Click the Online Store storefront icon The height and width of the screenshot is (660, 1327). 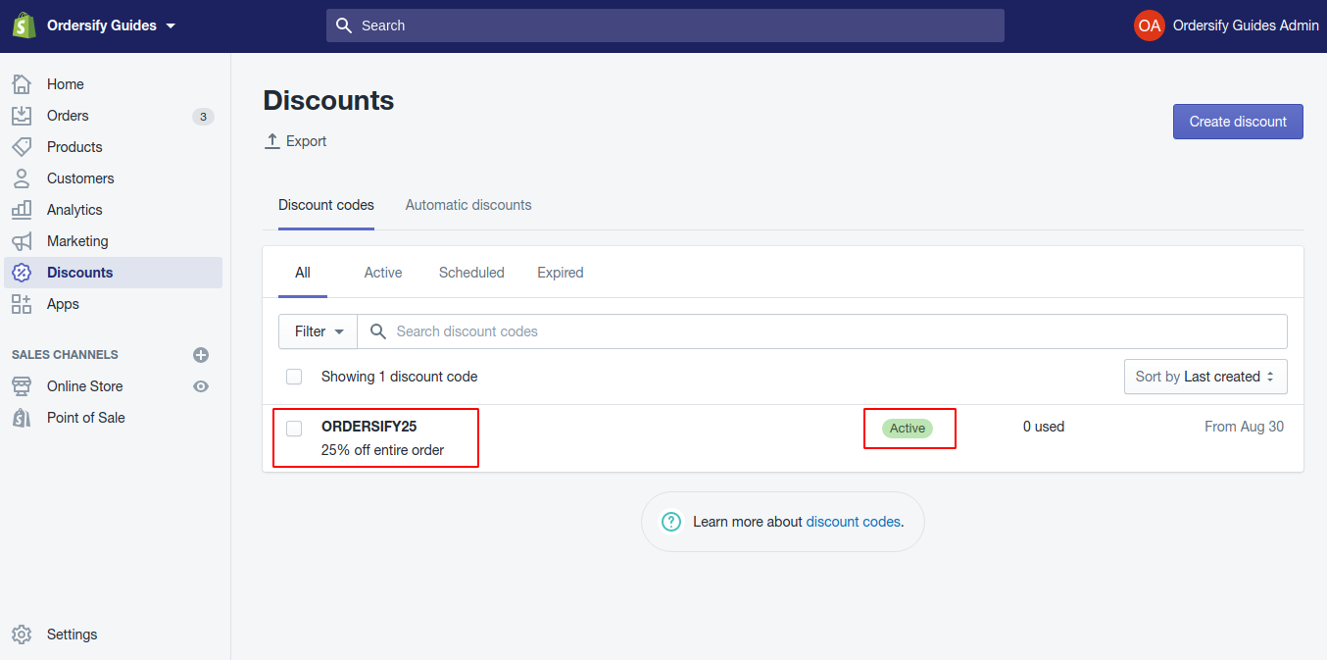(22, 386)
